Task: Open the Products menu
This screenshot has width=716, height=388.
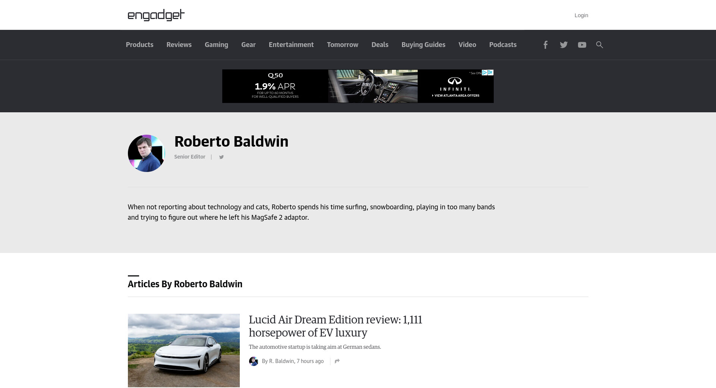Action: click(x=139, y=45)
